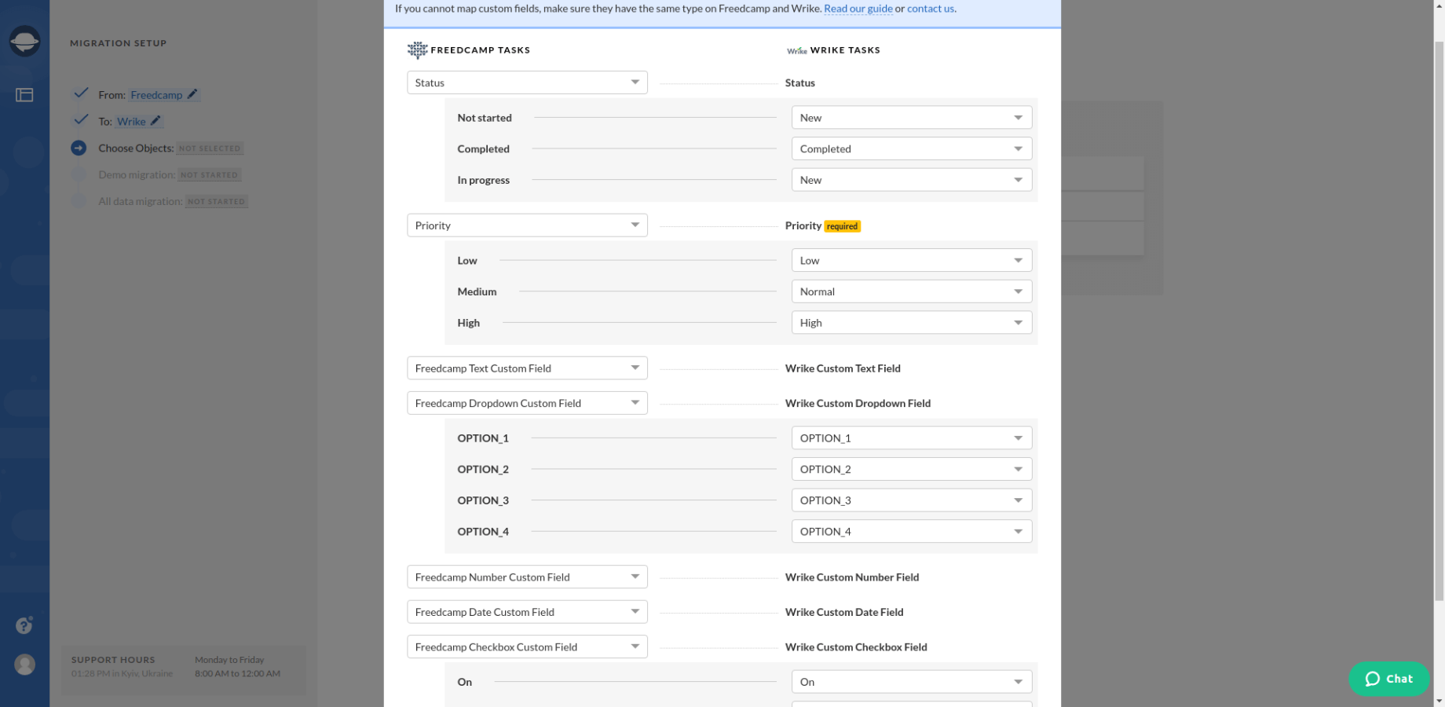Open Wrike priority dropdown for Low row
This screenshot has width=1445, height=707.
point(912,261)
